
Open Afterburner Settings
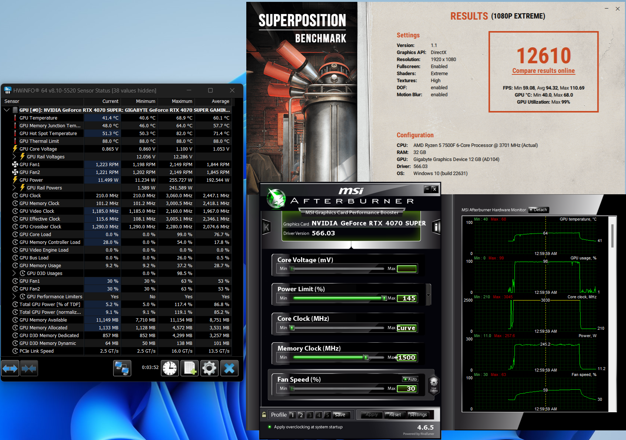418,415
